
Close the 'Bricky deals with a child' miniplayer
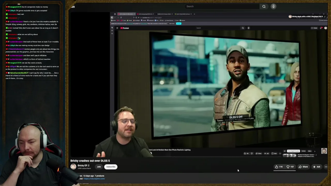pos(325,17)
